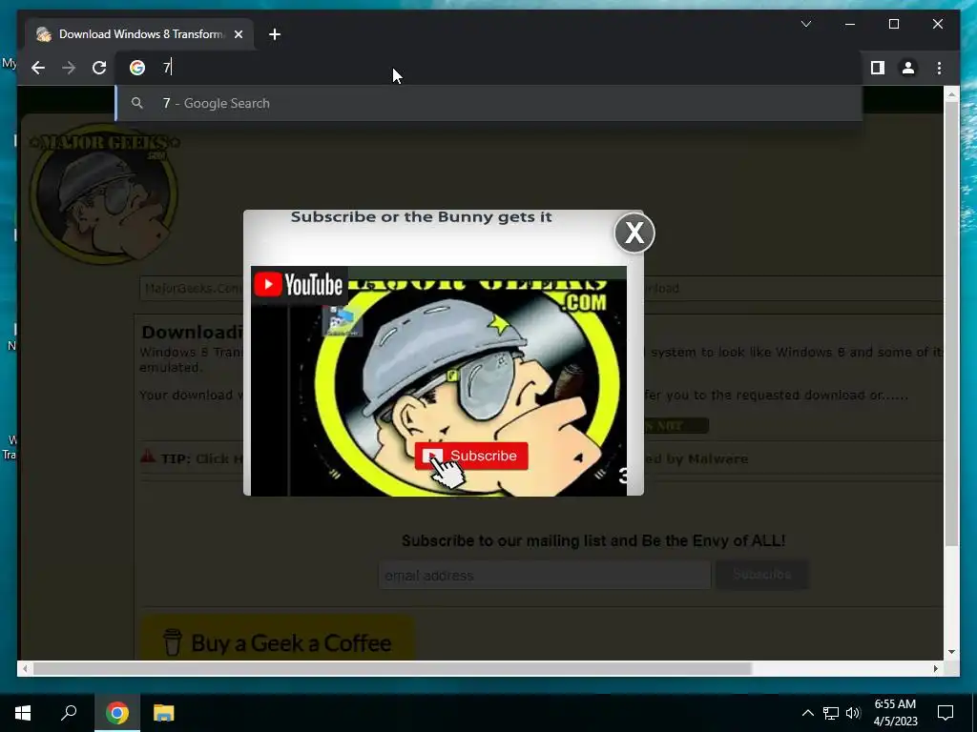Screen dimensions: 977x732
Task: Open the Chrome side panel
Action: point(878,68)
